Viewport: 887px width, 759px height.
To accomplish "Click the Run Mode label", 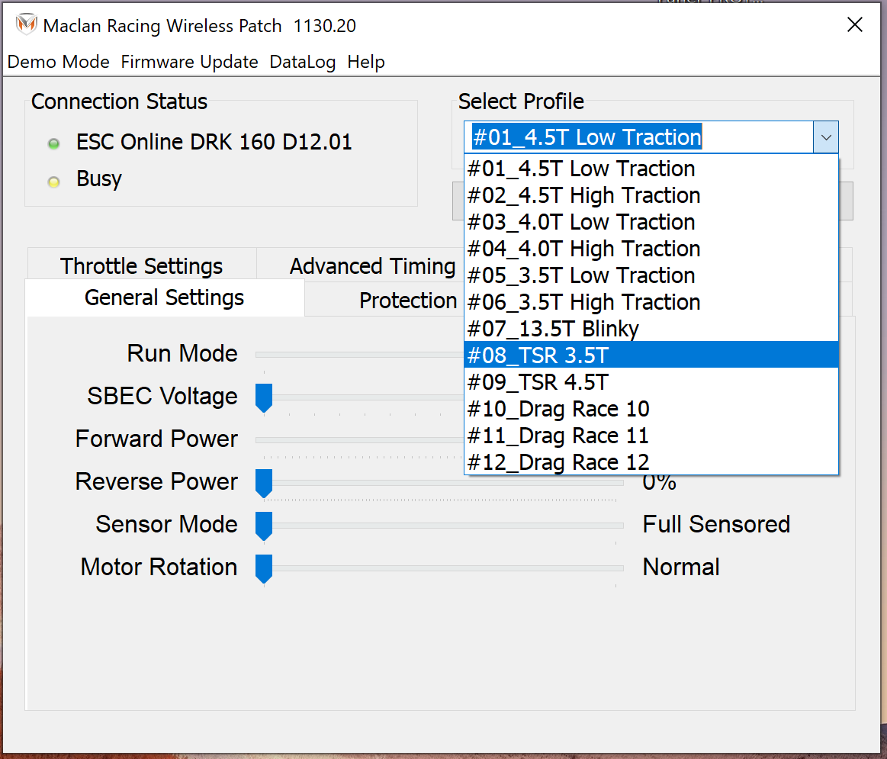I will click(182, 353).
